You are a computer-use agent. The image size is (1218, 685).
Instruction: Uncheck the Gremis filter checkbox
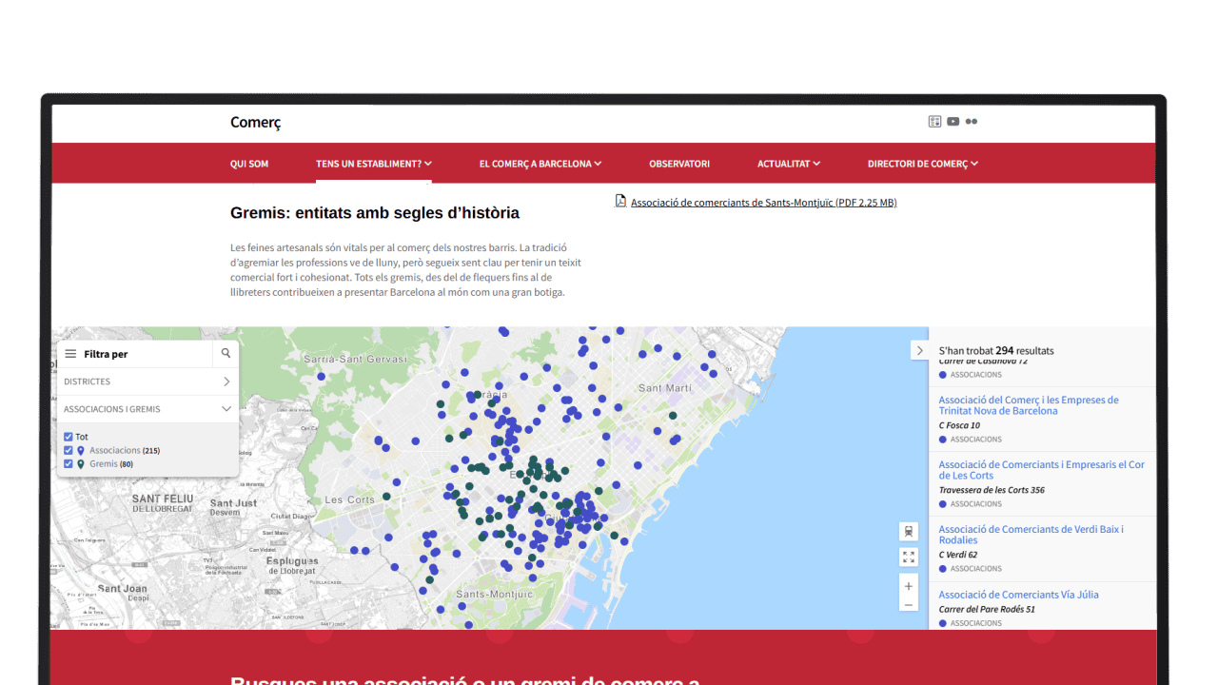(x=69, y=464)
